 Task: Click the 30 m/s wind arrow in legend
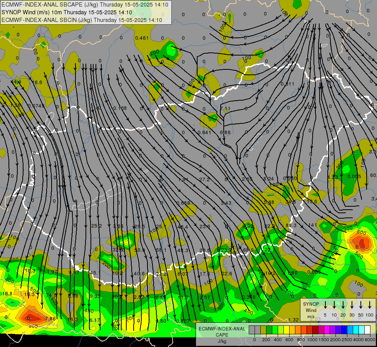(352, 305)
